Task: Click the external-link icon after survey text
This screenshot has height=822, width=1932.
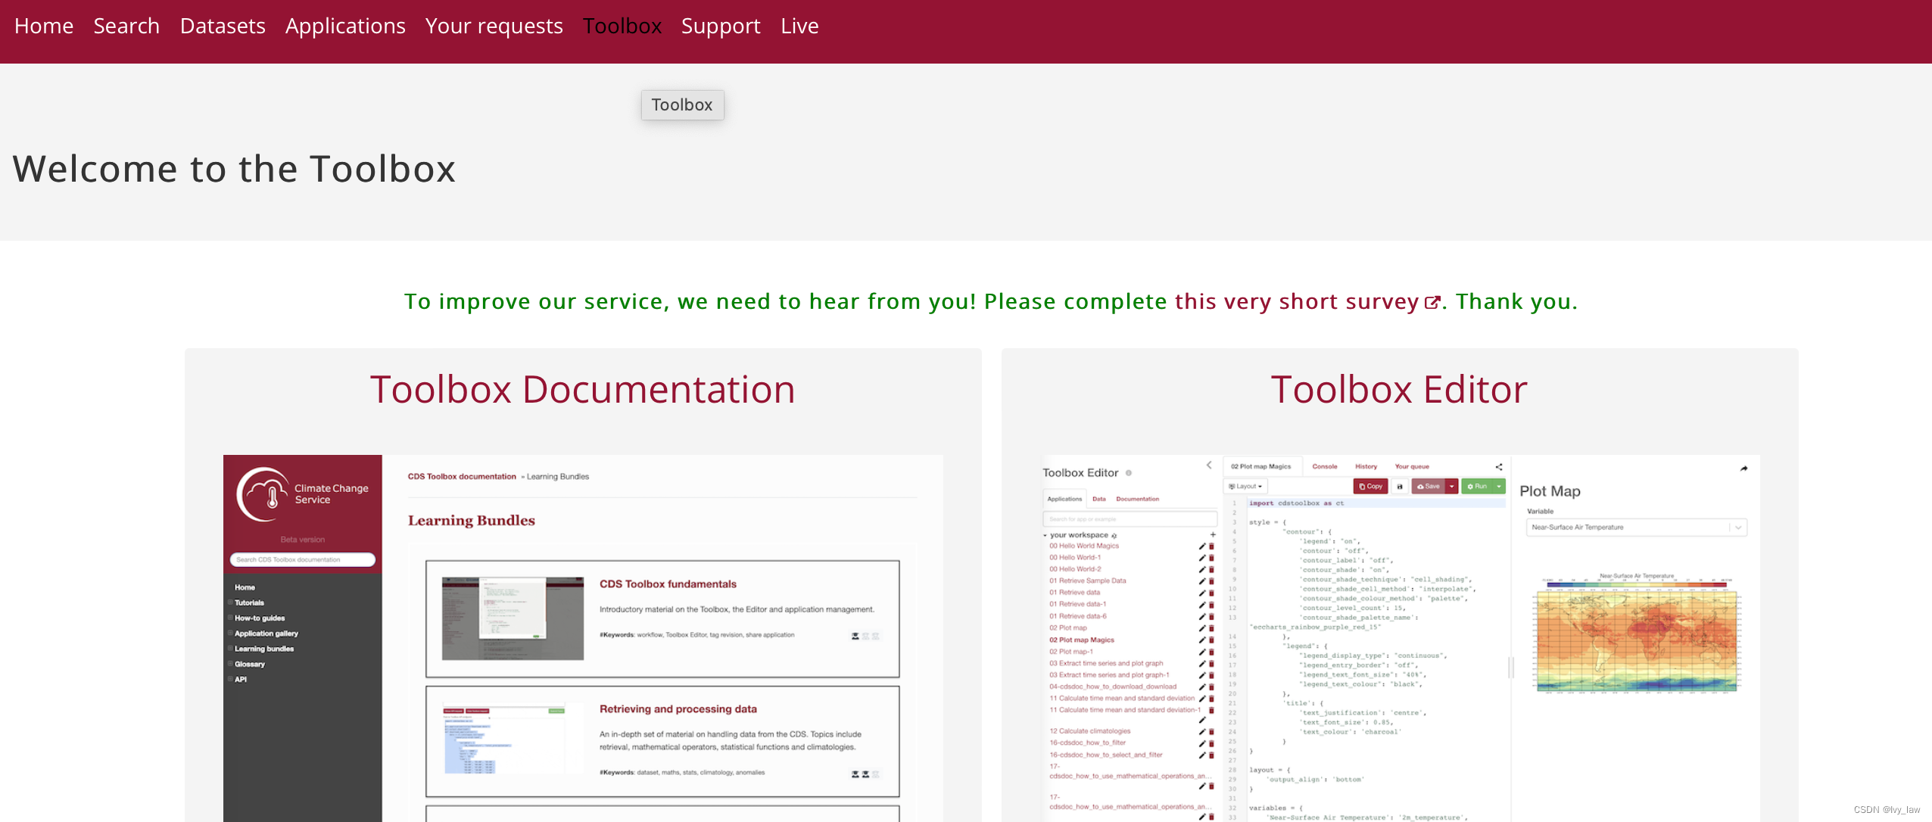Action: [1432, 303]
